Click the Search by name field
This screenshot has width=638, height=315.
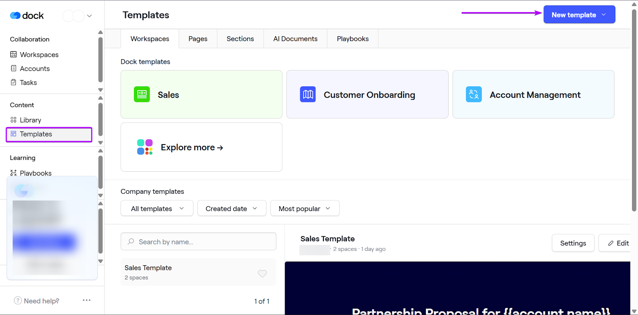pyautogui.click(x=198, y=241)
